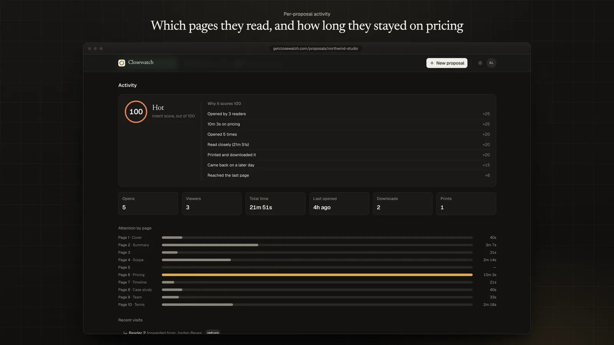Click the Page 7 · Timeline label

pos(132,283)
